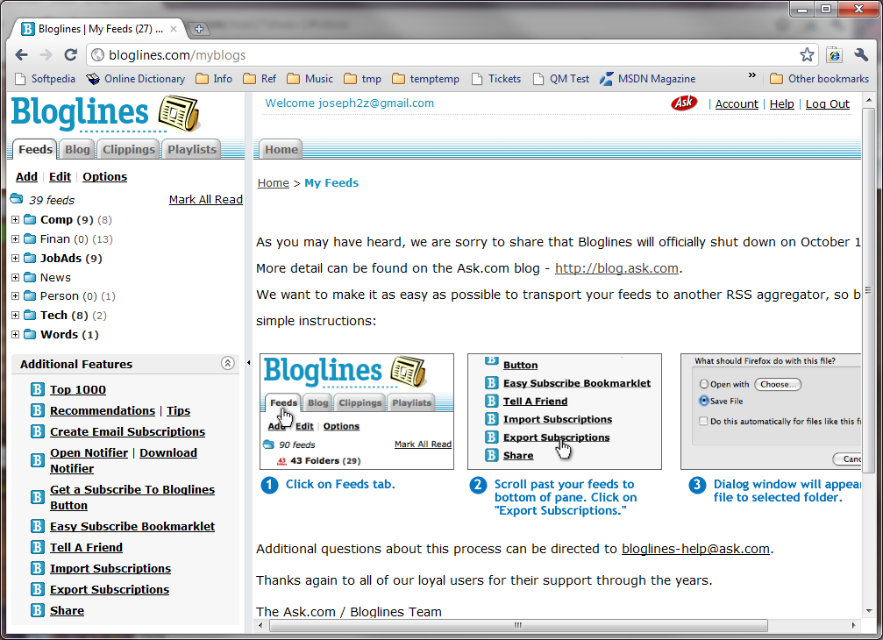Switch to the Feeds tab
This screenshot has height=640, width=883.
tap(35, 149)
